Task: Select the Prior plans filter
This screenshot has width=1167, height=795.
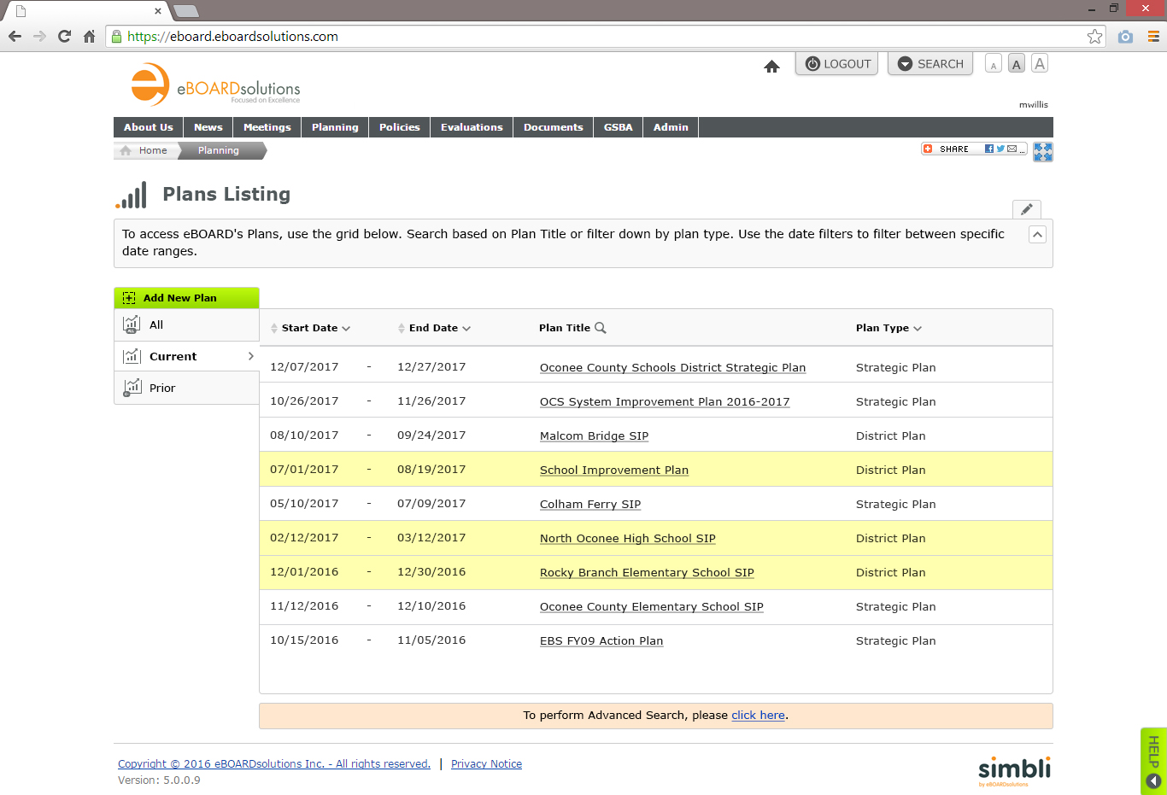Action: 162,387
